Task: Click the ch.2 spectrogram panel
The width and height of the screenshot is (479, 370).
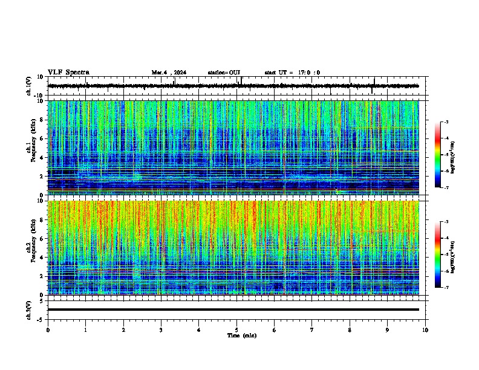Action: (x=233, y=248)
